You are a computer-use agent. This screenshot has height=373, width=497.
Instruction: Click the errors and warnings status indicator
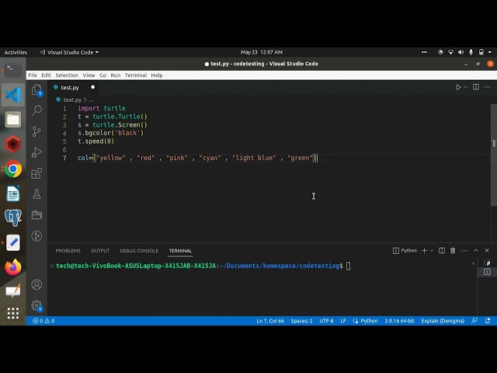[x=43, y=321]
